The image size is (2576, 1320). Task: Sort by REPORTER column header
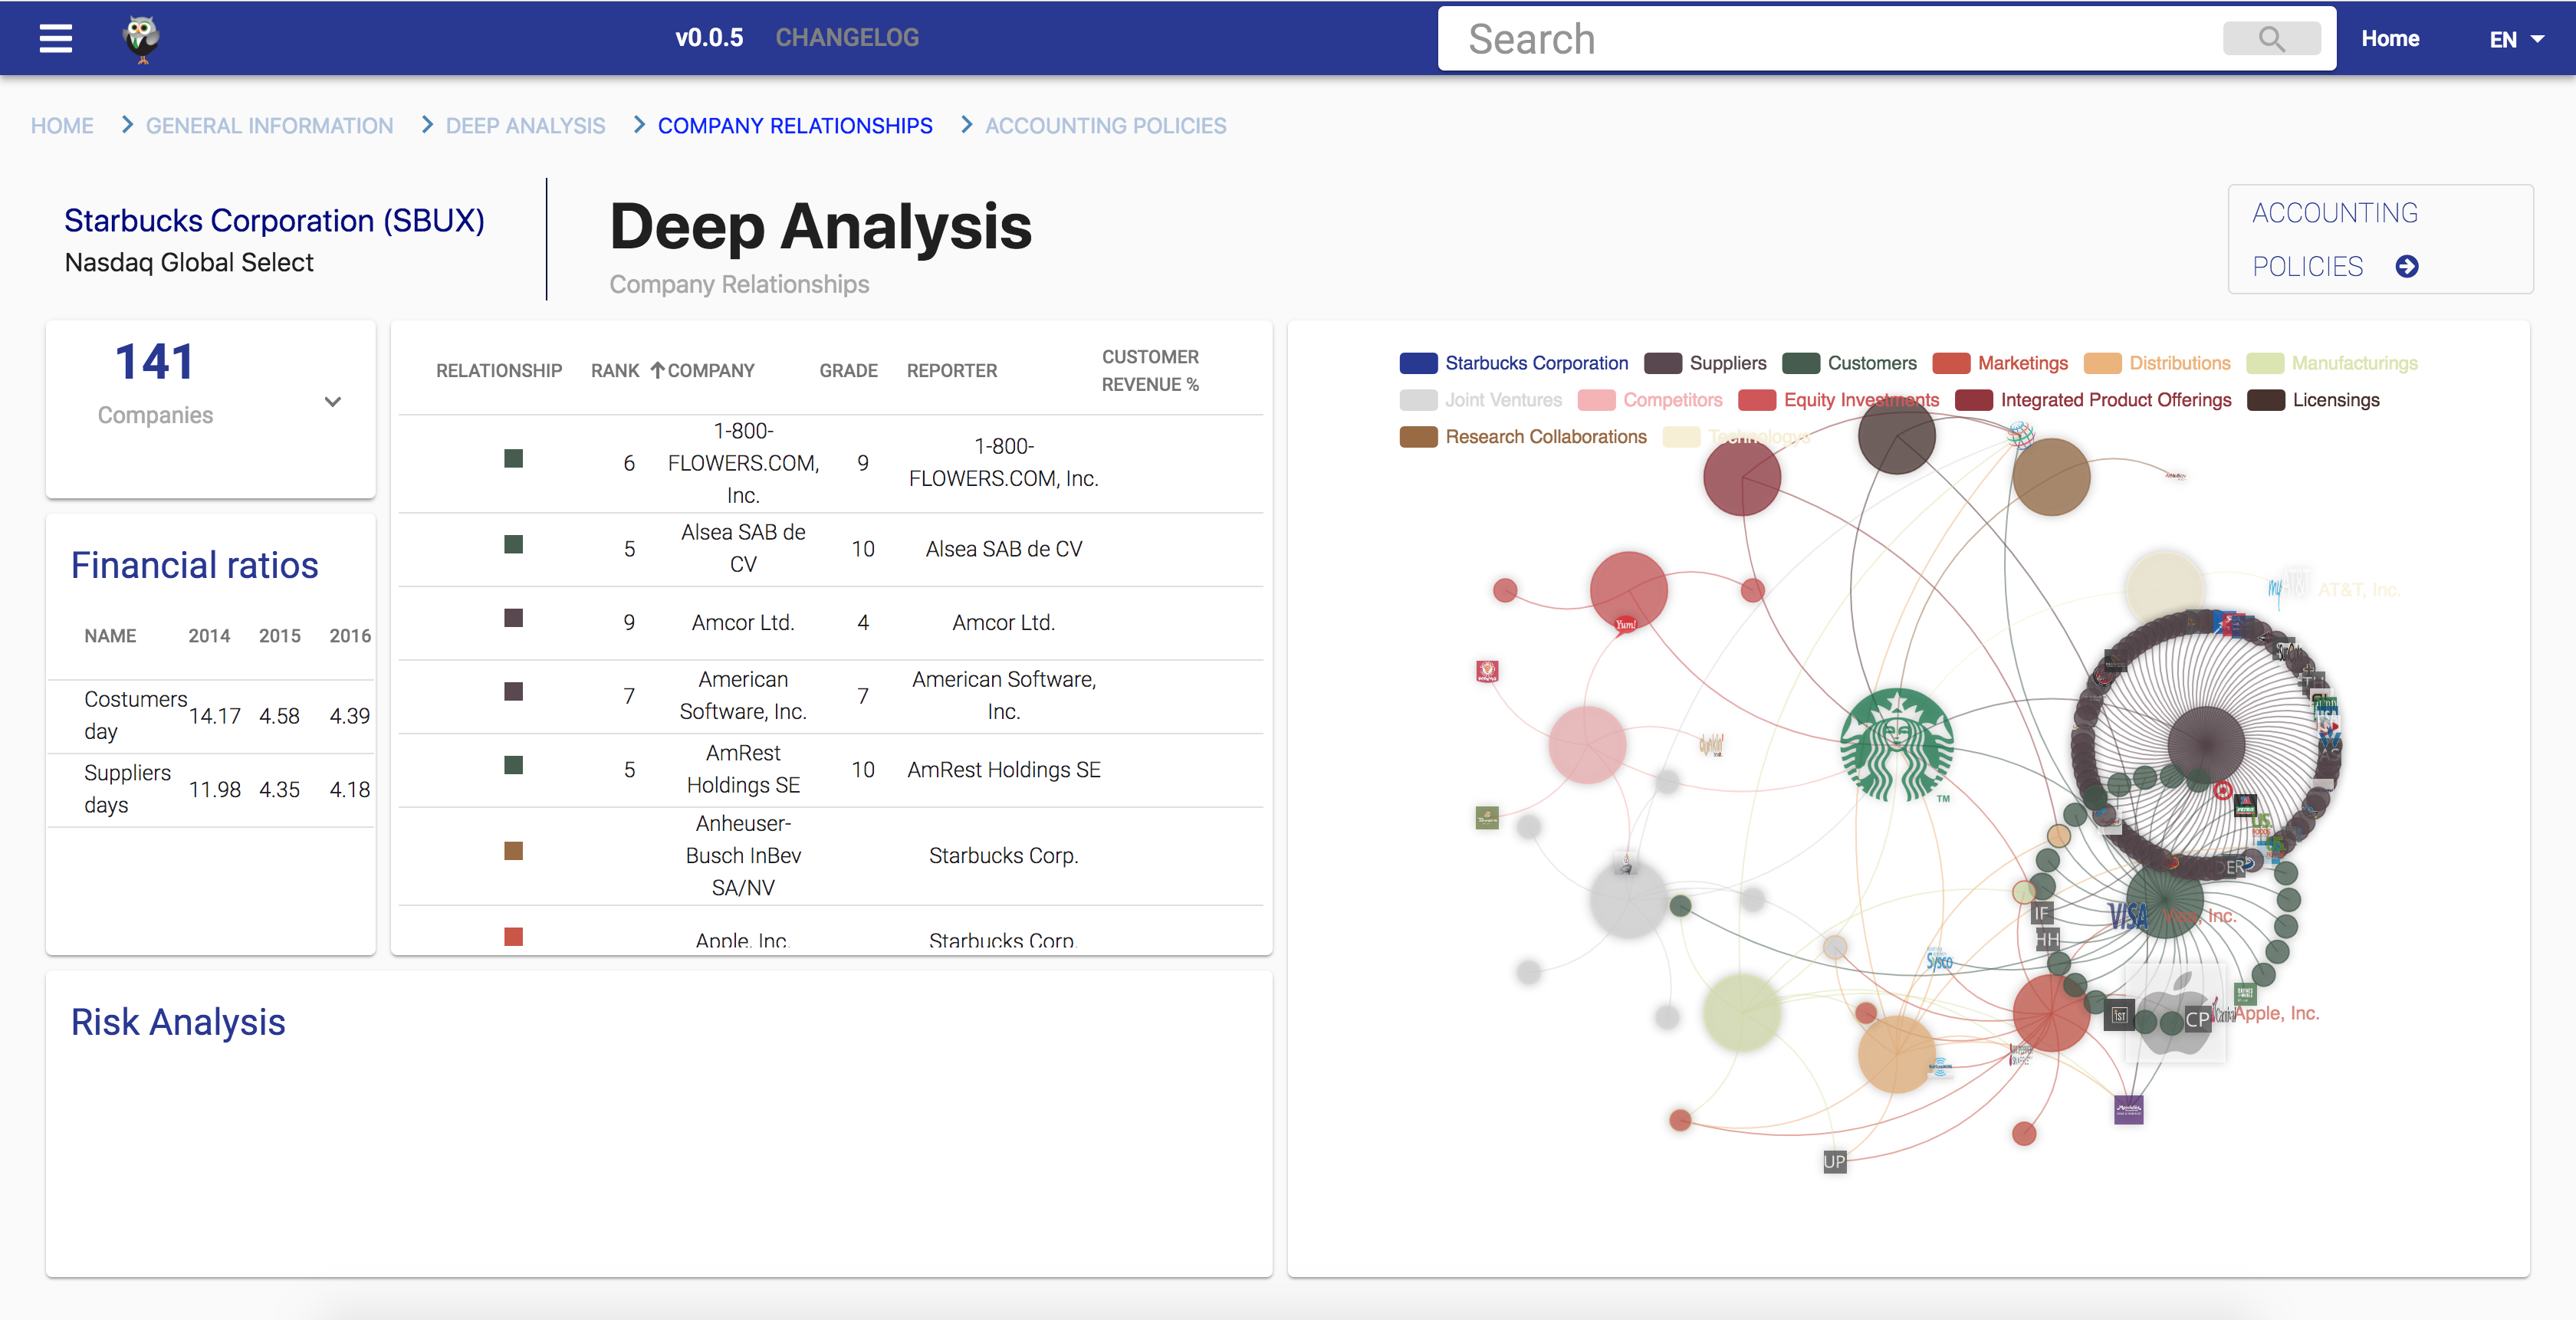(951, 370)
